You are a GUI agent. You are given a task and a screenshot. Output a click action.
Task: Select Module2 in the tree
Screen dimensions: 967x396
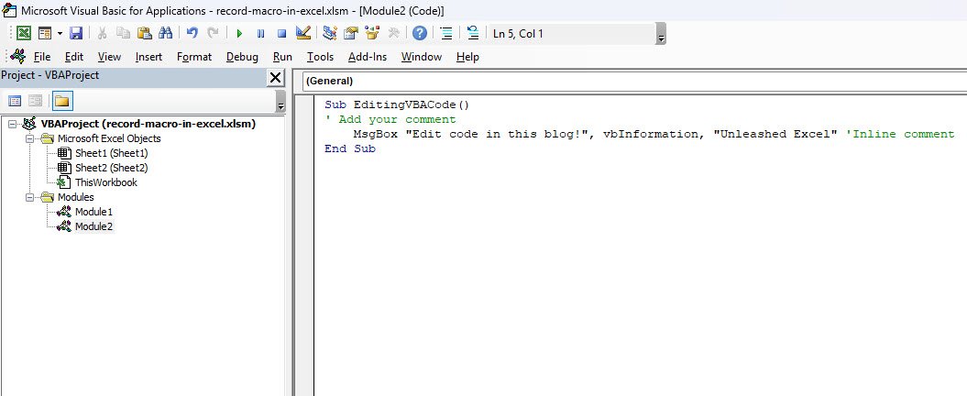point(93,226)
